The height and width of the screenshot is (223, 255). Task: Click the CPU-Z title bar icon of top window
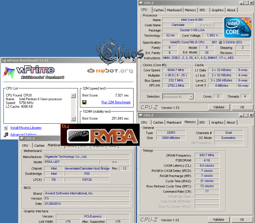pos(141,3)
